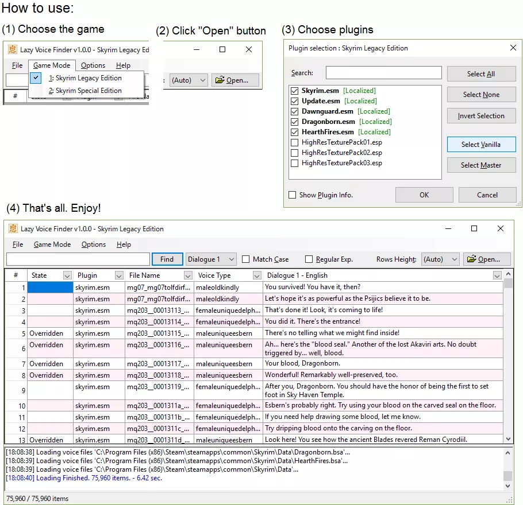
Task: Close the Plugin selection dialog
Action: [513, 48]
